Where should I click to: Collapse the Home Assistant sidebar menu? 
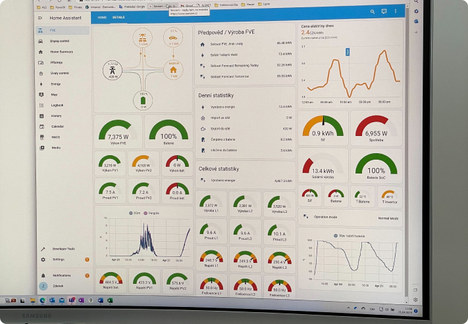[x=41, y=18]
